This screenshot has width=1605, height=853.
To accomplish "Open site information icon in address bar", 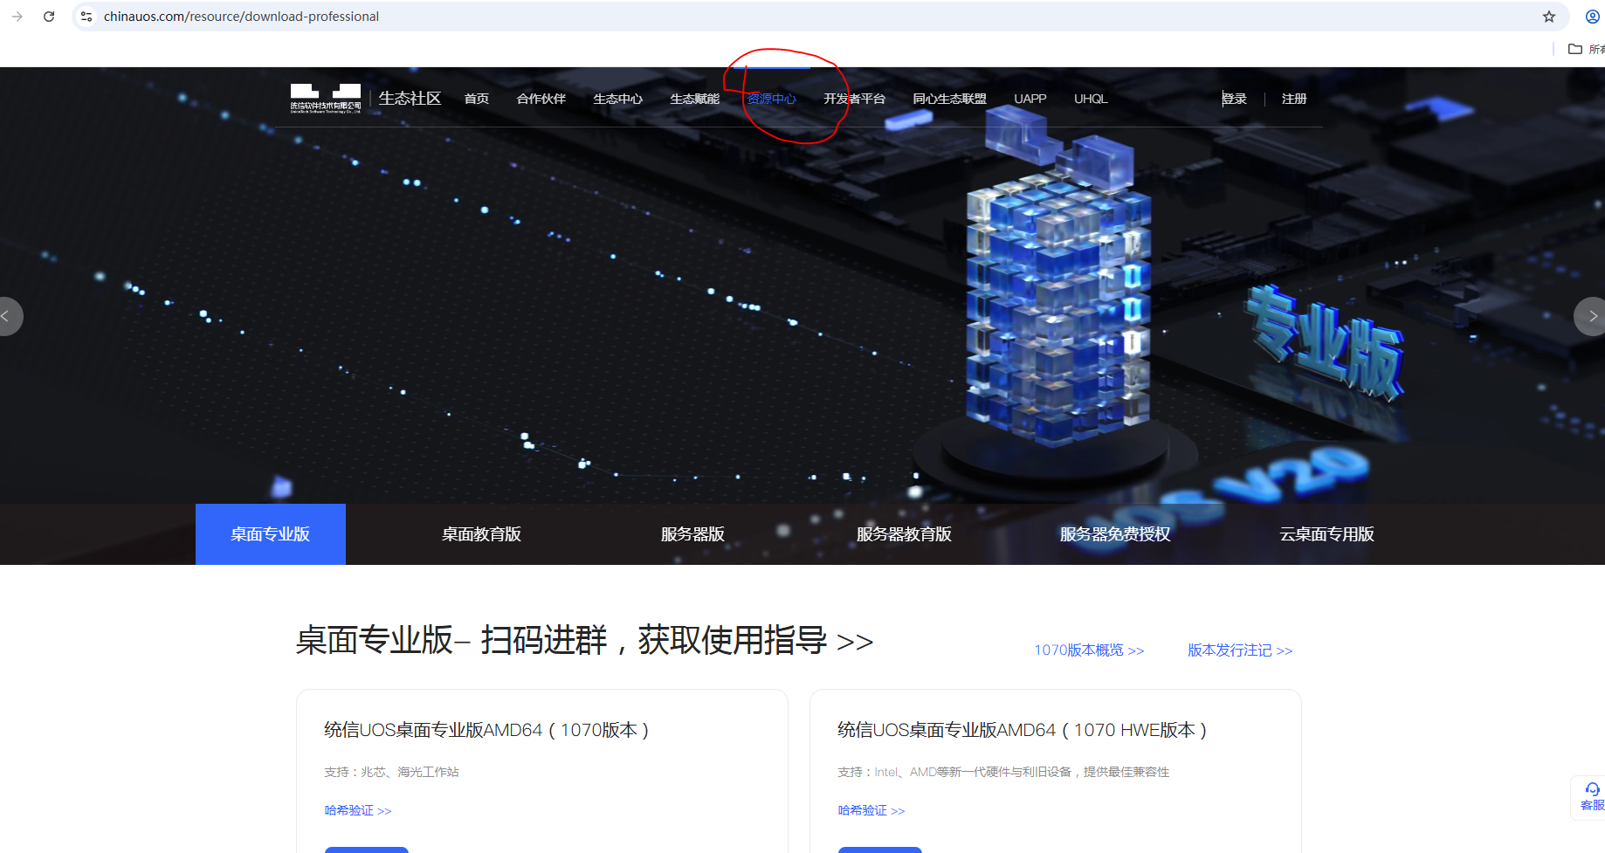I will [86, 17].
